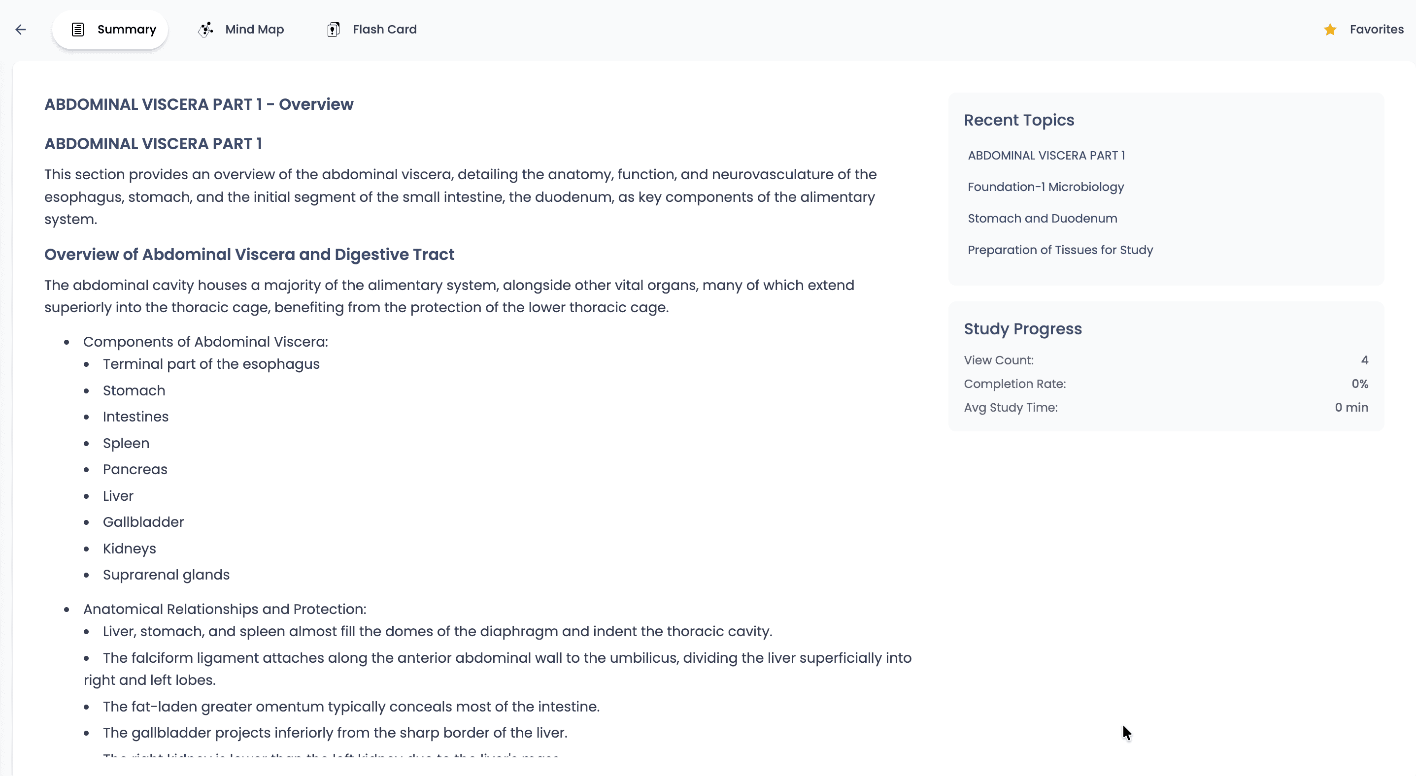Click the "Overview of Abdominal Viscera" section heading
Viewport: 1416px width, 776px height.
pyautogui.click(x=249, y=254)
